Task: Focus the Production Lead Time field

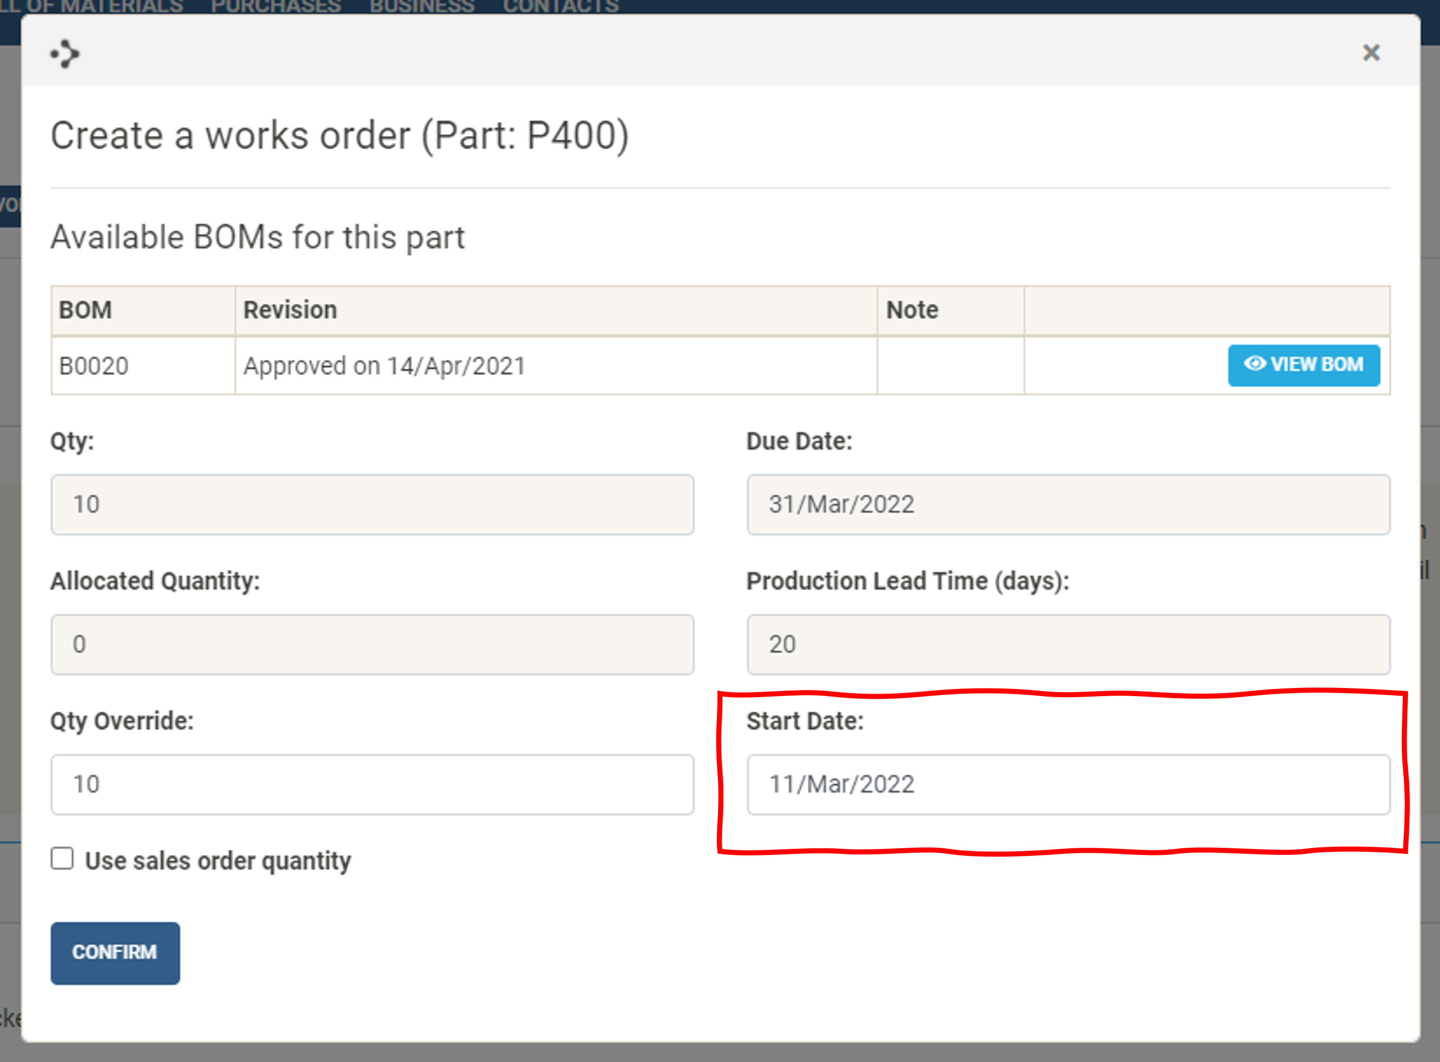Action: coord(1068,644)
